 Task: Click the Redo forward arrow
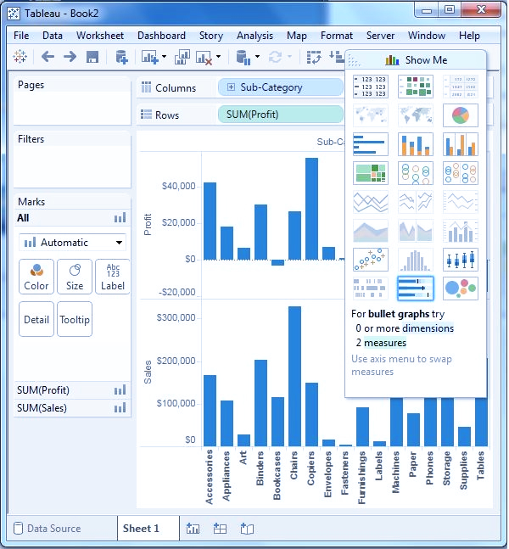pos(70,56)
